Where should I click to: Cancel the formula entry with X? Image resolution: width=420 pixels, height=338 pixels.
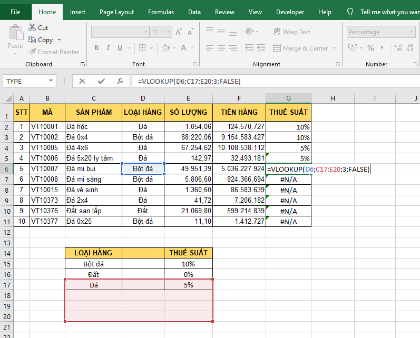(82, 81)
